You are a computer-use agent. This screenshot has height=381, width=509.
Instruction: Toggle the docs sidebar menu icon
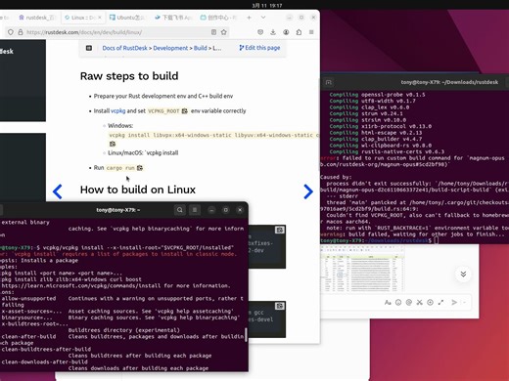(x=89, y=48)
